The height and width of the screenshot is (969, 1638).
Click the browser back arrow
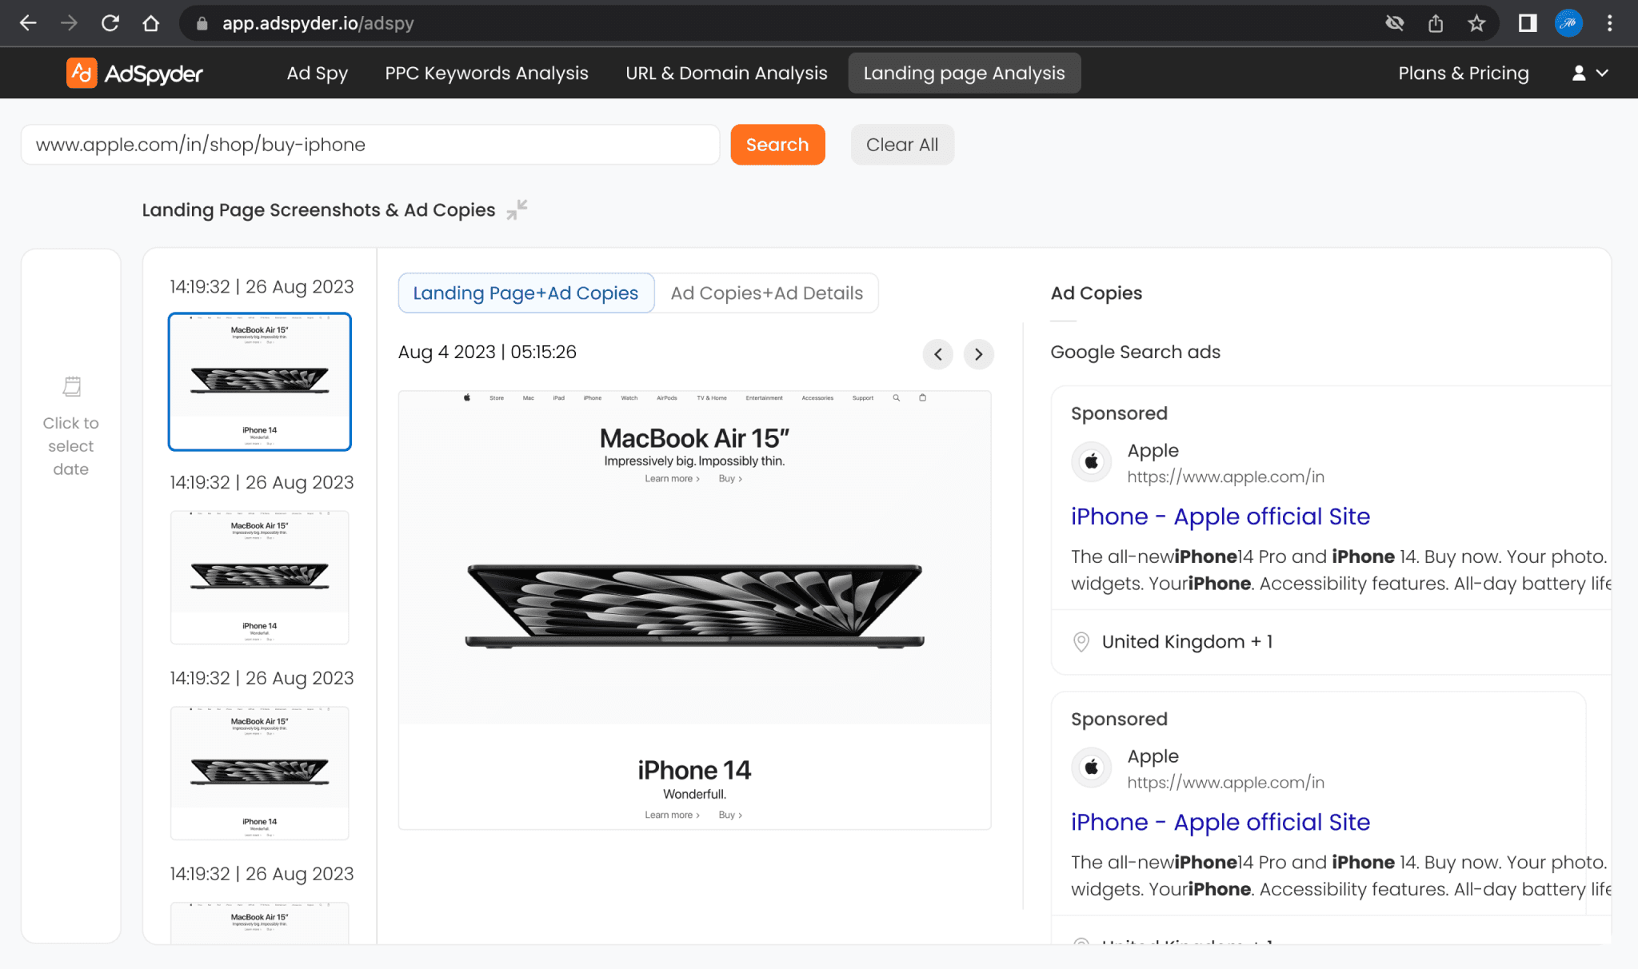(x=28, y=23)
